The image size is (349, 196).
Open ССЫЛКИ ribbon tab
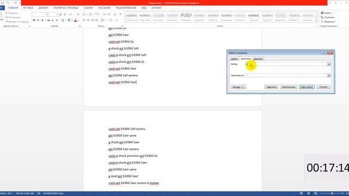click(88, 8)
